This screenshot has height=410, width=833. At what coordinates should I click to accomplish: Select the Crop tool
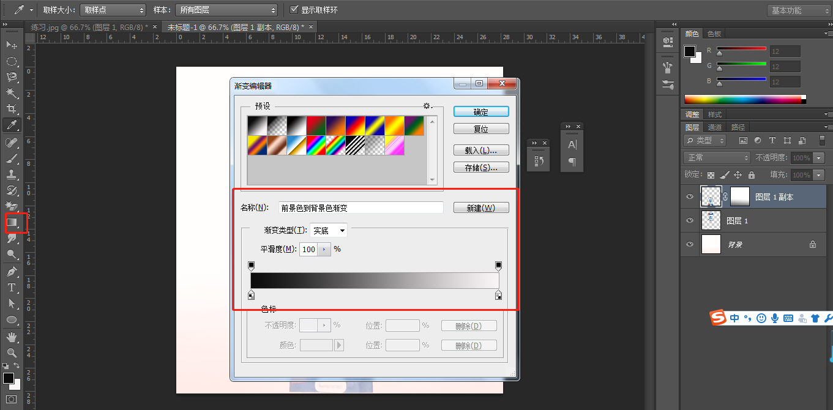pyautogui.click(x=12, y=109)
